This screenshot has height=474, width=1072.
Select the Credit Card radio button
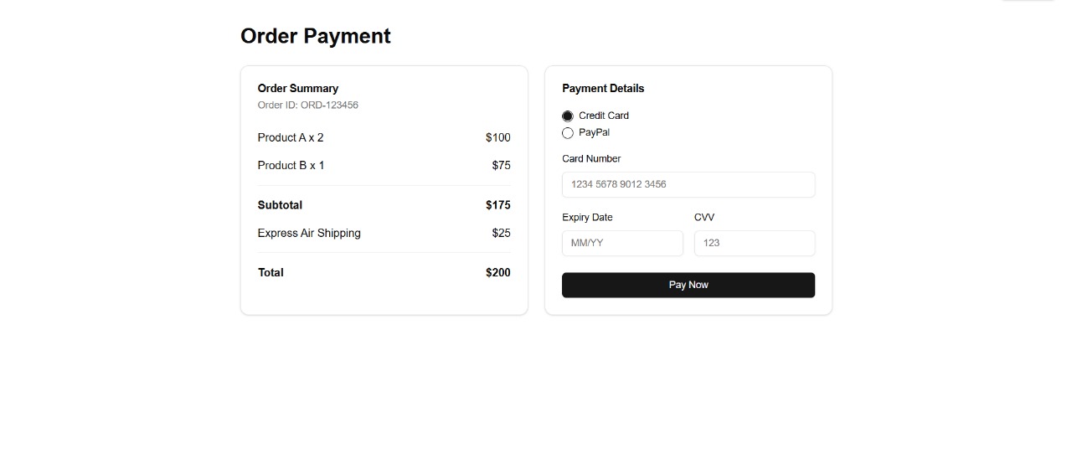(x=568, y=116)
